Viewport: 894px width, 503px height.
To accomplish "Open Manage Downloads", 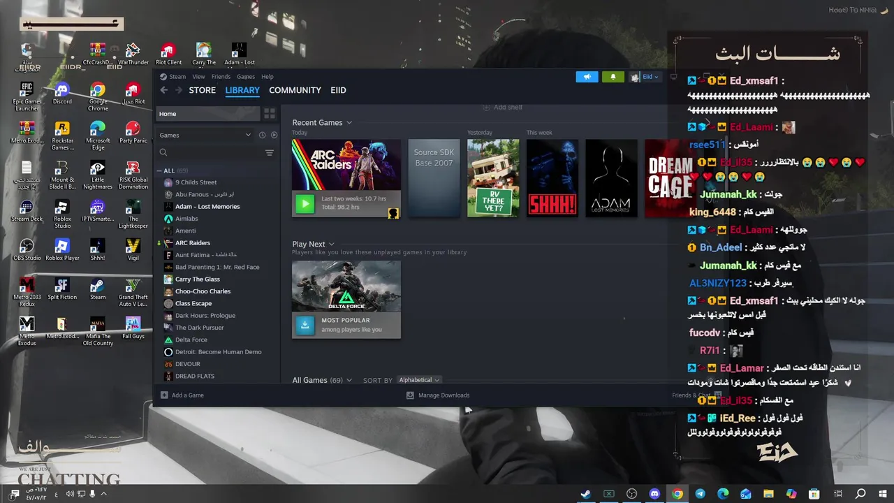I will pos(438,395).
